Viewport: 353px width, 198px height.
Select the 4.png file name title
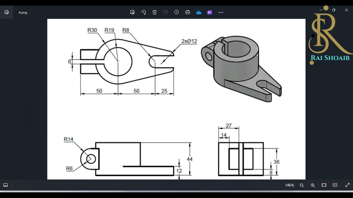23,12
